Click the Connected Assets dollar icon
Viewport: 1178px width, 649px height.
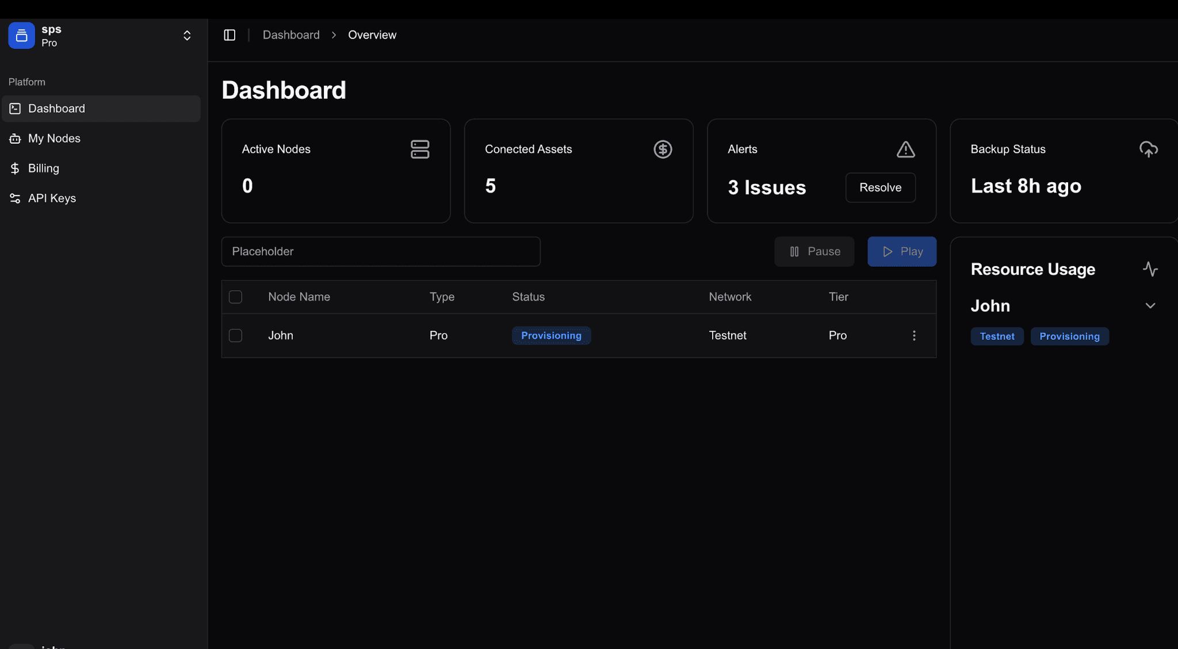(x=663, y=149)
